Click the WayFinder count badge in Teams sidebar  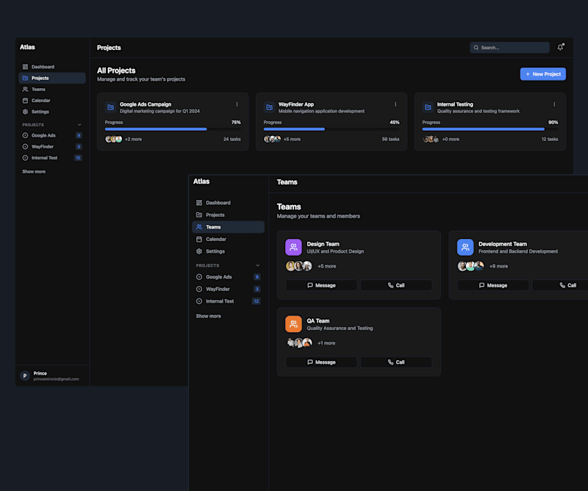click(257, 289)
